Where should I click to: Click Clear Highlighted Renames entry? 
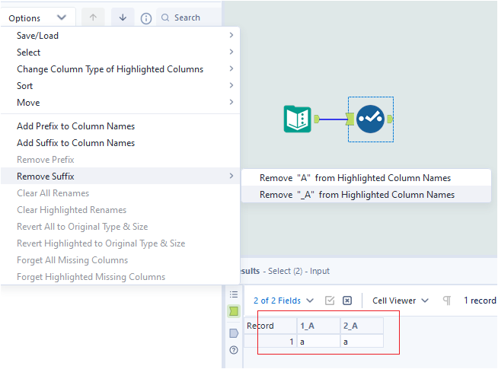click(x=120, y=210)
